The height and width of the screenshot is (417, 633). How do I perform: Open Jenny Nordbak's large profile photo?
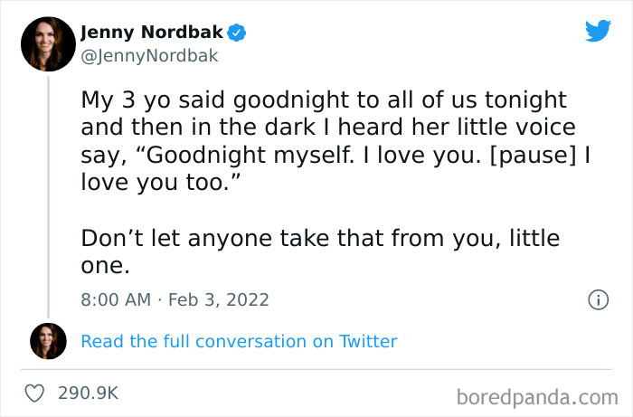click(x=48, y=43)
